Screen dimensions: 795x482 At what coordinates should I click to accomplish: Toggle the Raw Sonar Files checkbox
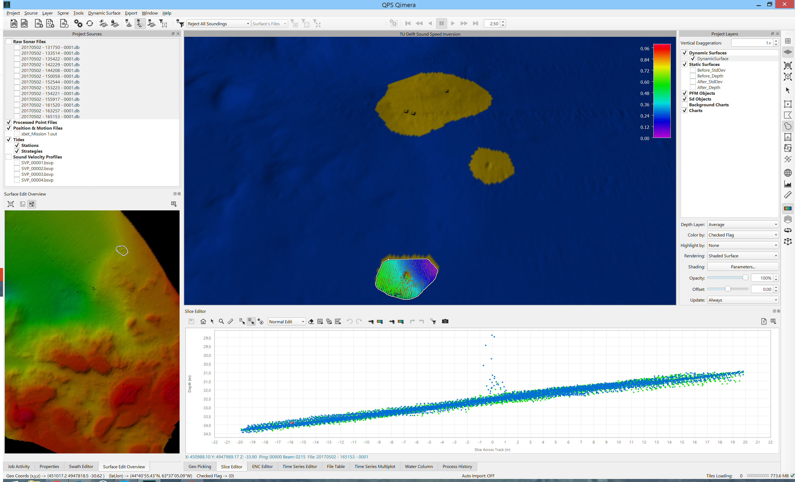pyautogui.click(x=9, y=41)
